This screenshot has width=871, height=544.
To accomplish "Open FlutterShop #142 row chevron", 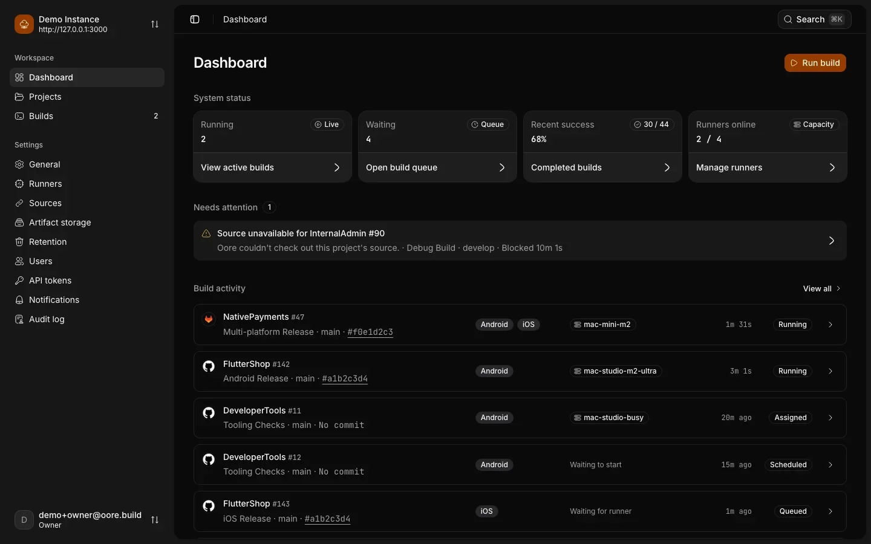I will [x=830, y=371].
